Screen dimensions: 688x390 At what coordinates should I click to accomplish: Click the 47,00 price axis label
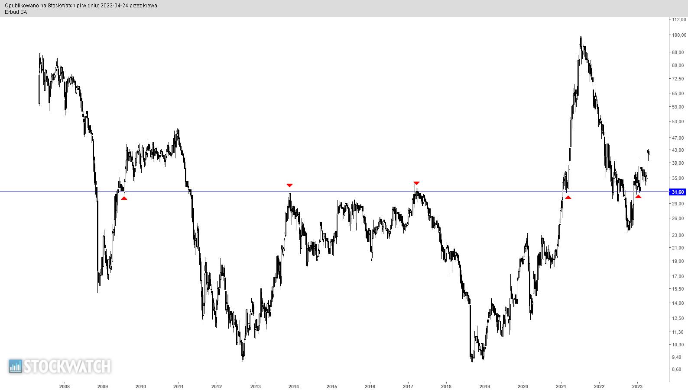click(x=678, y=138)
